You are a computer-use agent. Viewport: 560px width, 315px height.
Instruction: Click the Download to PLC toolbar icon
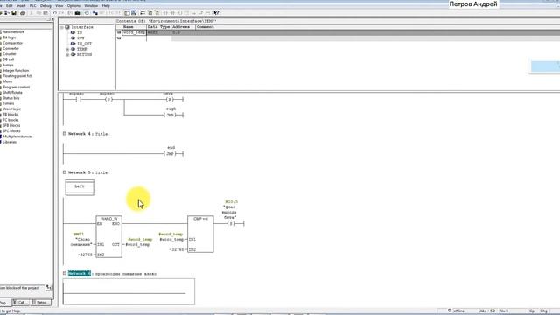[x=78, y=13]
